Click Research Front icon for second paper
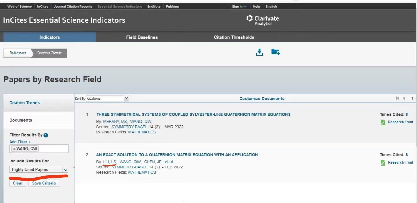The width and height of the screenshot is (417, 203). [383, 163]
